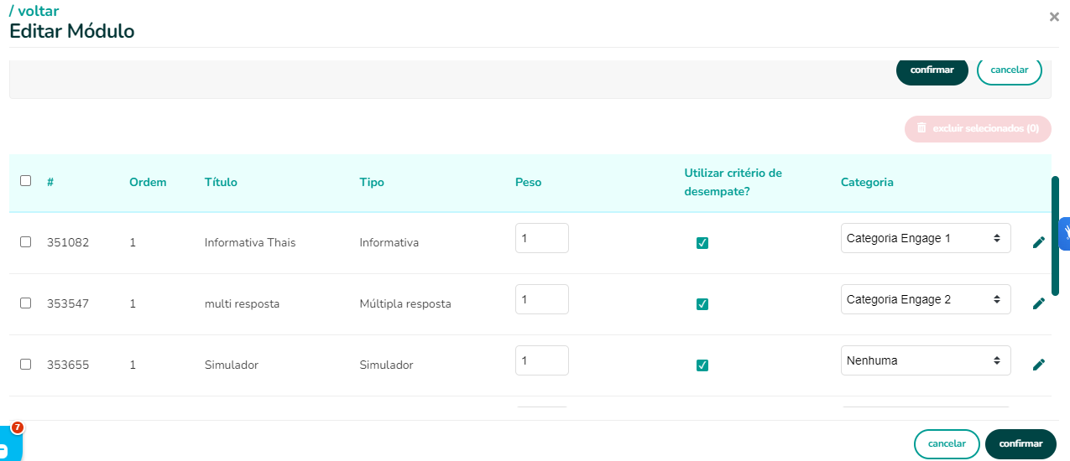This screenshot has height=461, width=1070.
Task: Click the bottom confirmar button
Action: click(1020, 443)
